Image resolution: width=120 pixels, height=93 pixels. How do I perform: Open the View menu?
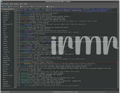21,4
